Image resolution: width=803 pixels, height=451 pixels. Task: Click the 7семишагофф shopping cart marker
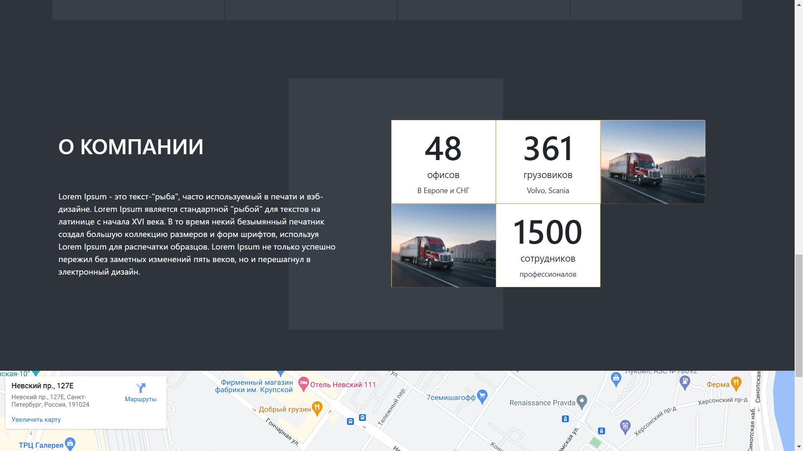[482, 396]
